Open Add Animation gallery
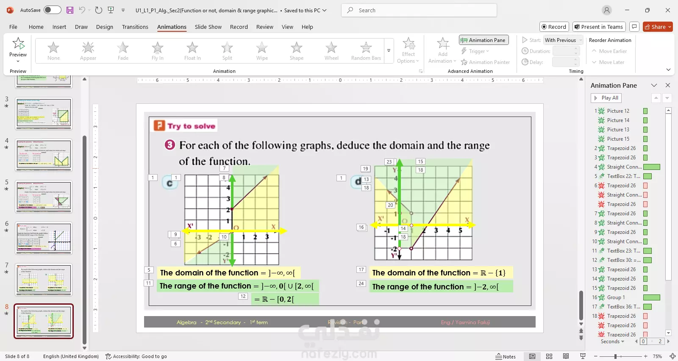Image resolution: width=678 pixels, height=361 pixels. 442,50
